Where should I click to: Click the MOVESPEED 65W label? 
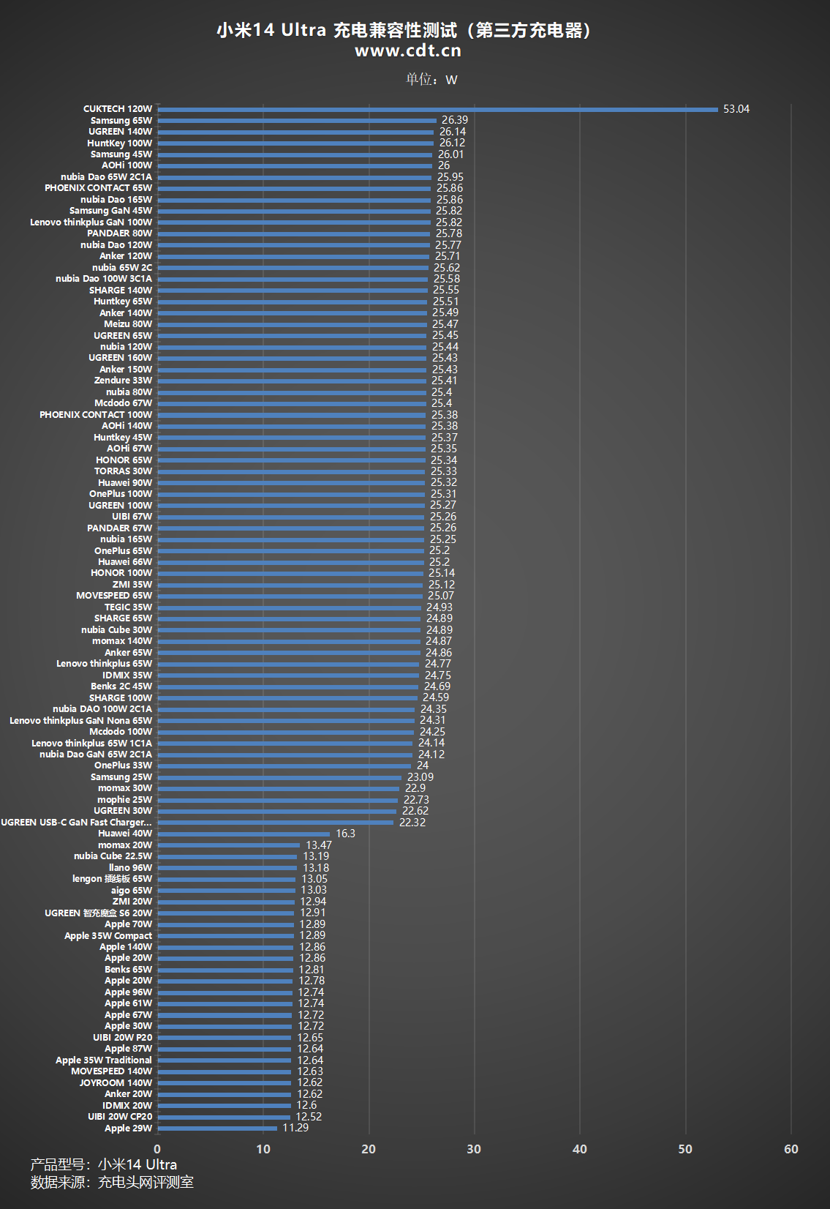coord(114,596)
